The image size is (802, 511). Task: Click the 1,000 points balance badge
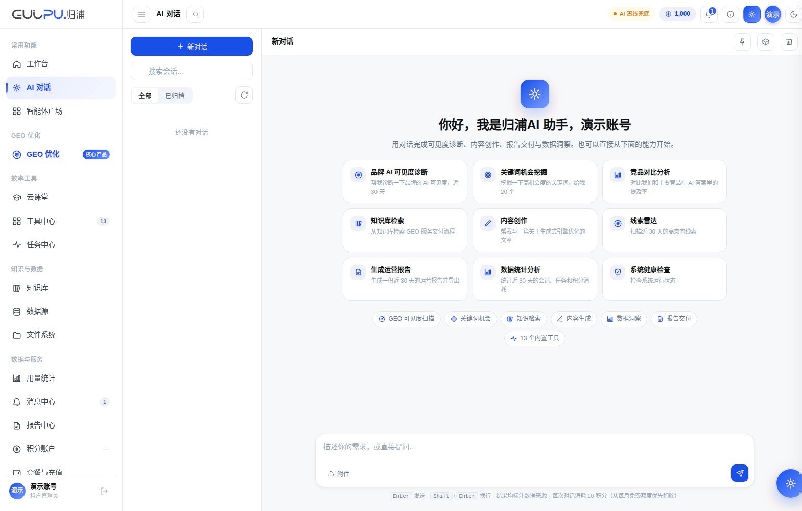677,14
